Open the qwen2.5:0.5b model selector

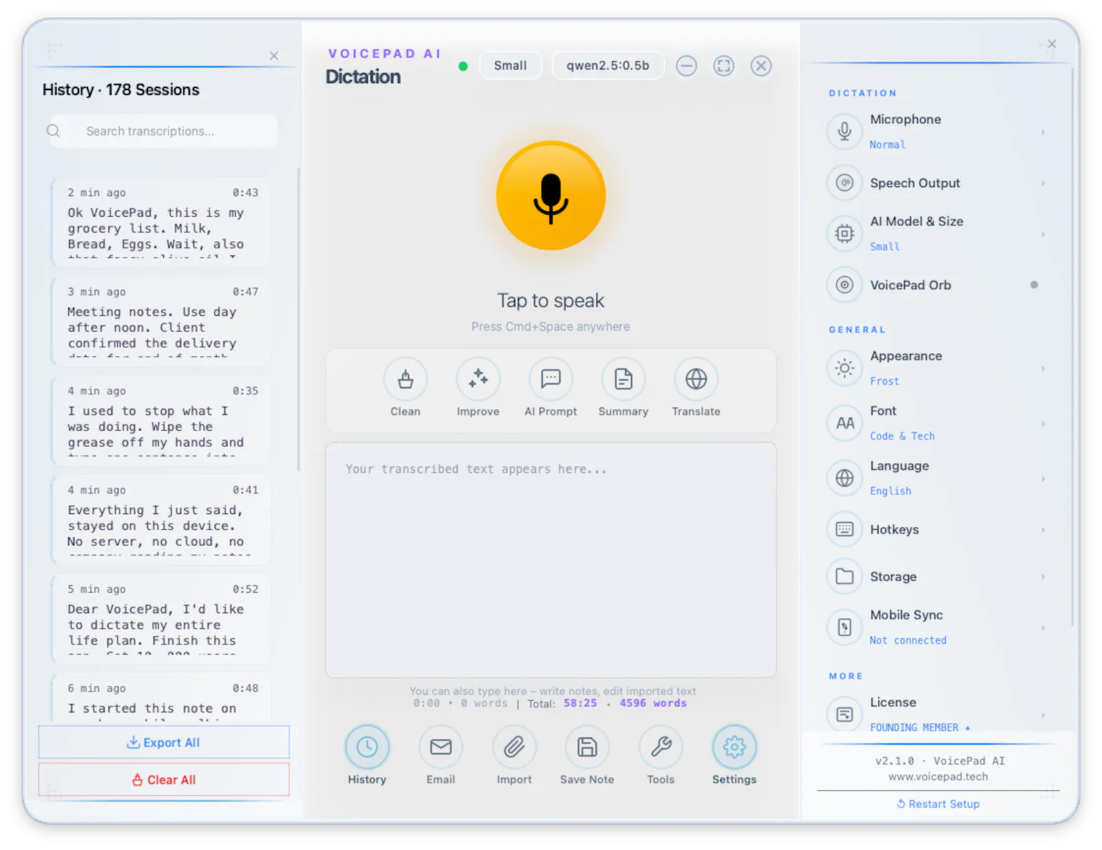(x=608, y=65)
